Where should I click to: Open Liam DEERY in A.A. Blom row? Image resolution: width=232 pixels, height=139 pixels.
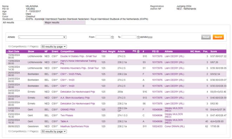click(x=174, y=98)
